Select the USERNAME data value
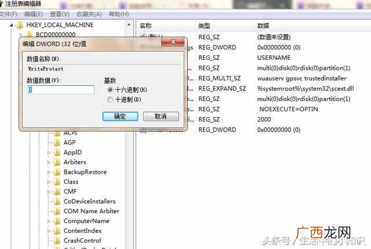371x249 pixels. click(x=274, y=58)
